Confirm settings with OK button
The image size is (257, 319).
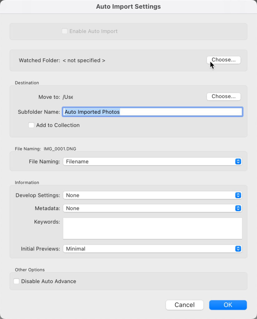coord(228,305)
